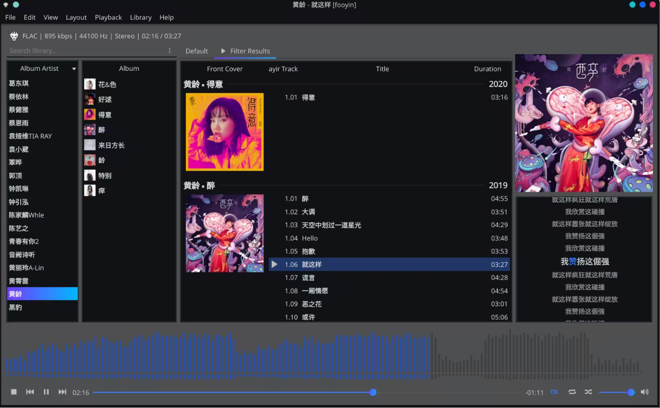Skip to the previous track
This screenshot has height=408, width=660.
pyautogui.click(x=30, y=392)
